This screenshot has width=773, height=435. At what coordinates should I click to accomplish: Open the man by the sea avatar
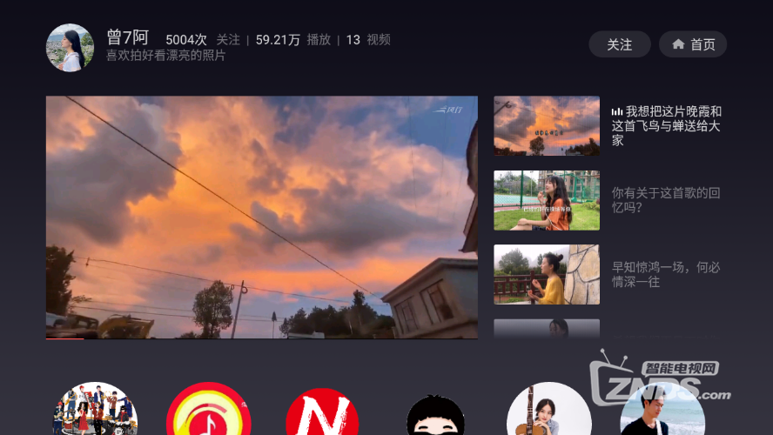coord(662,409)
